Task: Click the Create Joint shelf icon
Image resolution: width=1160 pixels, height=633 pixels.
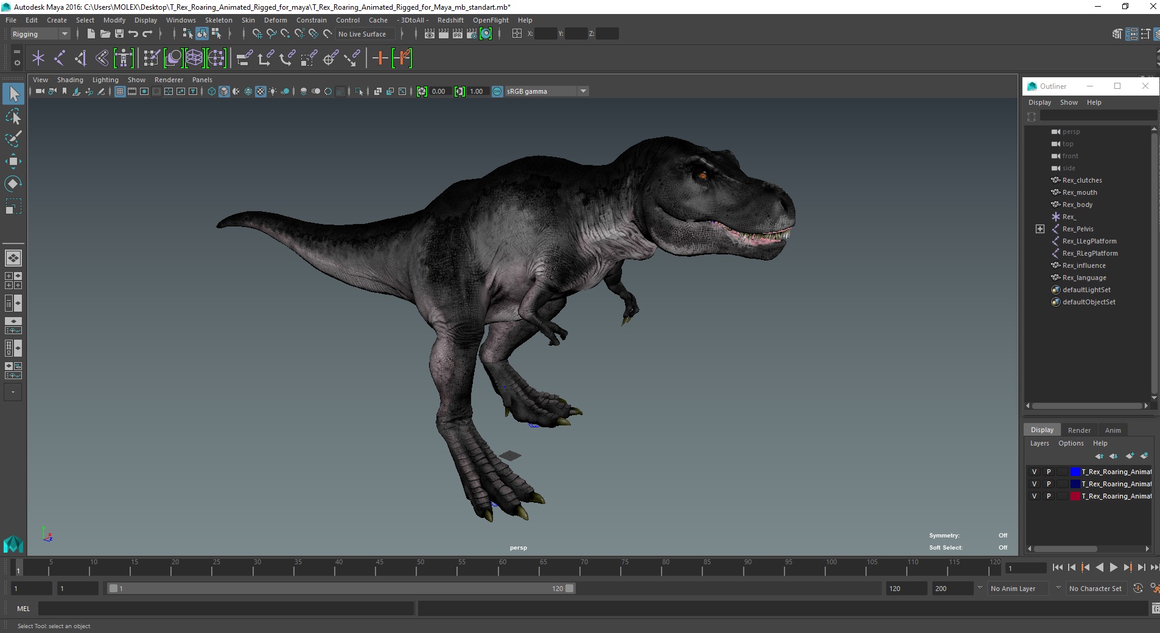Action: point(60,58)
